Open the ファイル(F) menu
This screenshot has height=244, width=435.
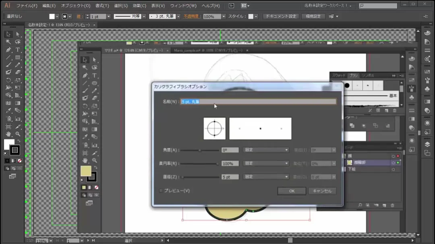point(27,6)
